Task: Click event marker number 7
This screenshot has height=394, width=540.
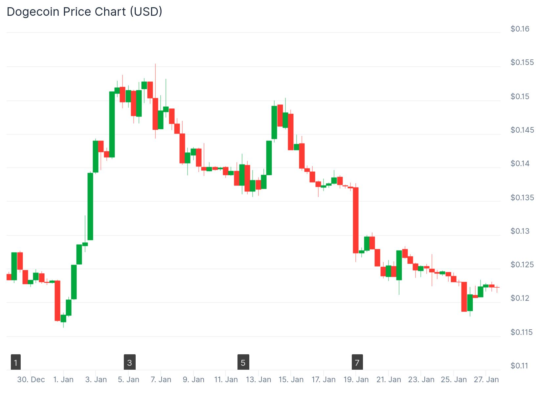Action: [357, 362]
